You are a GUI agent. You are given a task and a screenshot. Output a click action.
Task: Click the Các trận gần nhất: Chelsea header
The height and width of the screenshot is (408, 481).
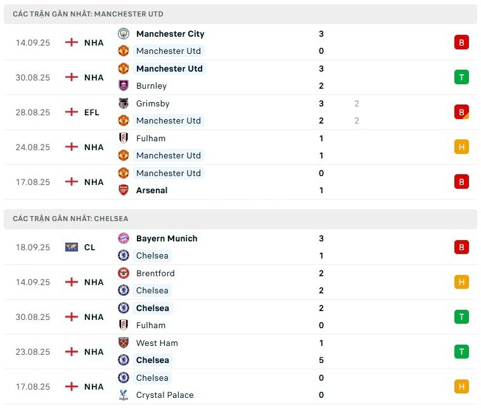241,219
